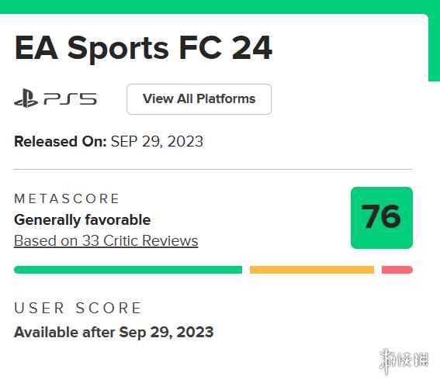
Task: Click the green 76 Metascore badge
Action: (382, 218)
